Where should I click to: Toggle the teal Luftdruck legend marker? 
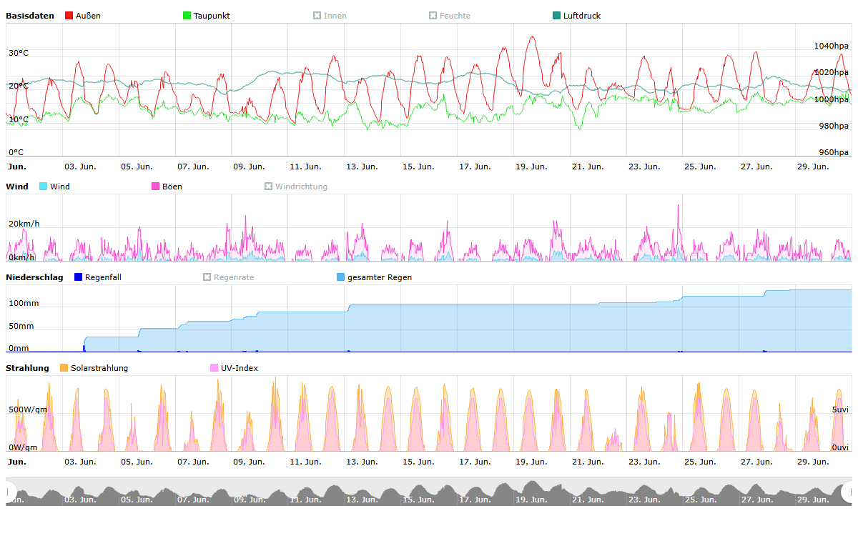pos(557,16)
